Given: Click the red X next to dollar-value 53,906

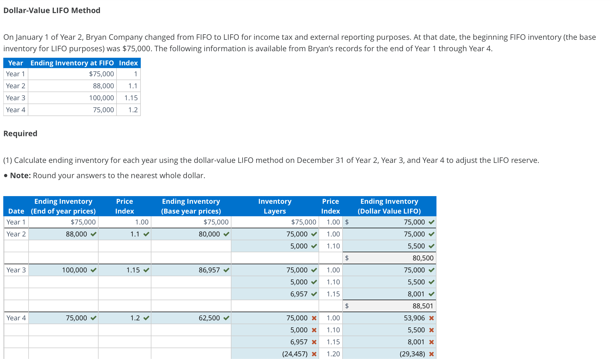Looking at the screenshot, I should coord(432,318).
